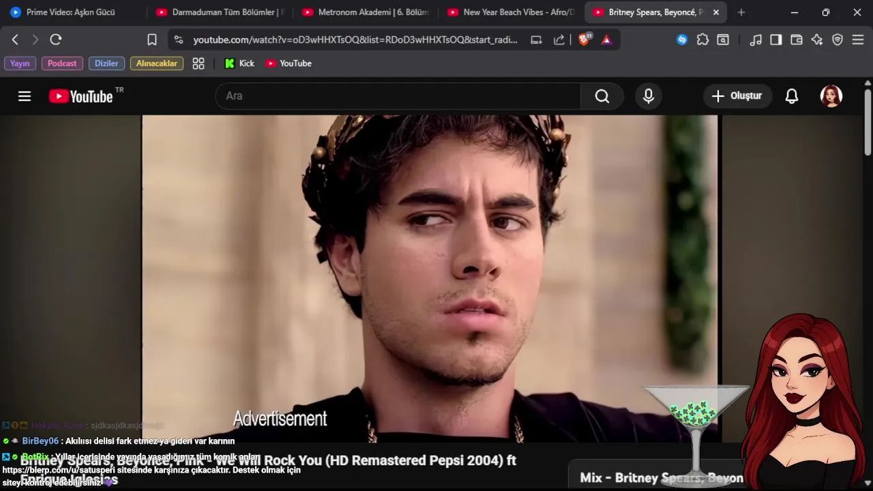Open the Diziler bookmark folder
This screenshot has height=491, width=873.
point(106,63)
